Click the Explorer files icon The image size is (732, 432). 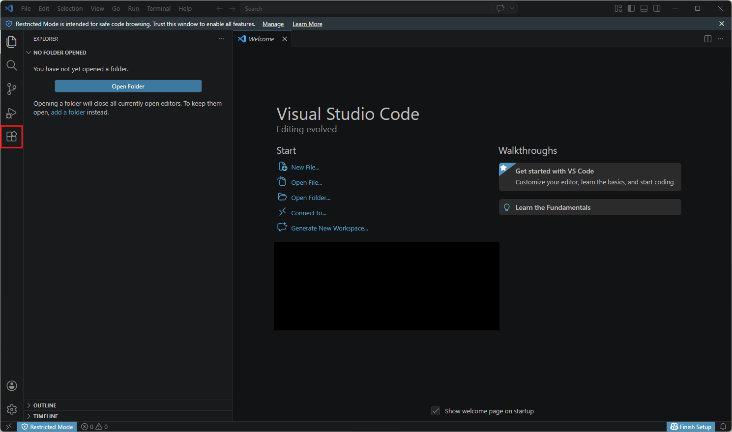(x=12, y=42)
